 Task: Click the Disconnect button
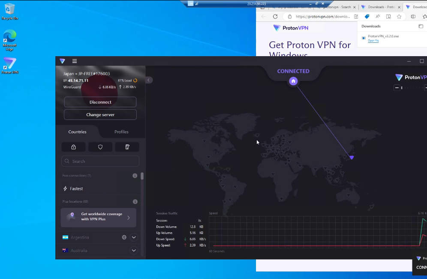(x=100, y=102)
